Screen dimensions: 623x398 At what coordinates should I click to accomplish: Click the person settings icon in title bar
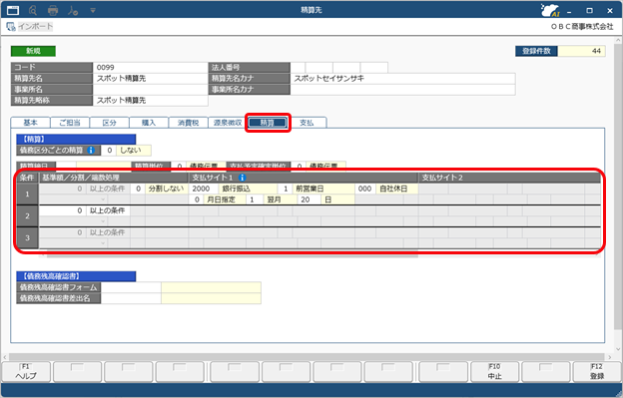(x=73, y=10)
